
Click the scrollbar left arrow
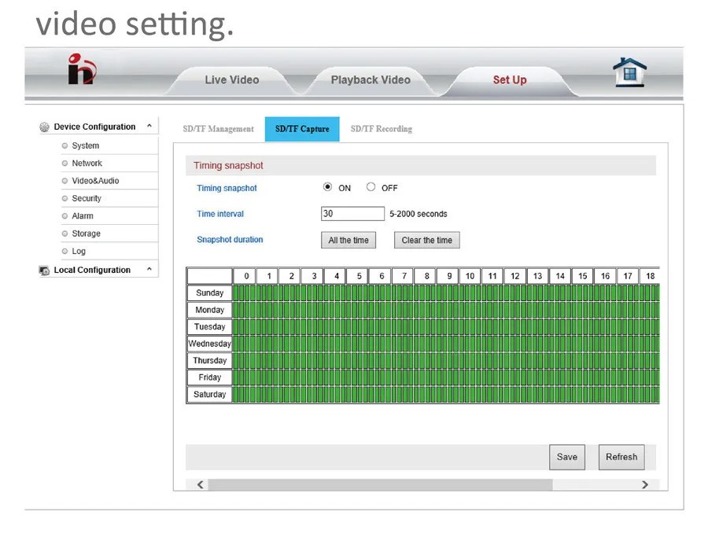coord(200,484)
